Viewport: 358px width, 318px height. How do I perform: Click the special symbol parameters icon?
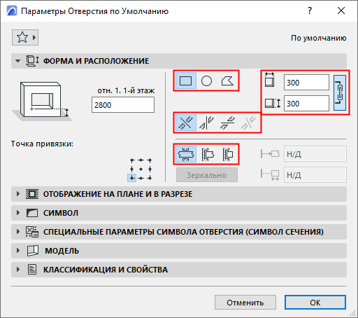coord(32,232)
